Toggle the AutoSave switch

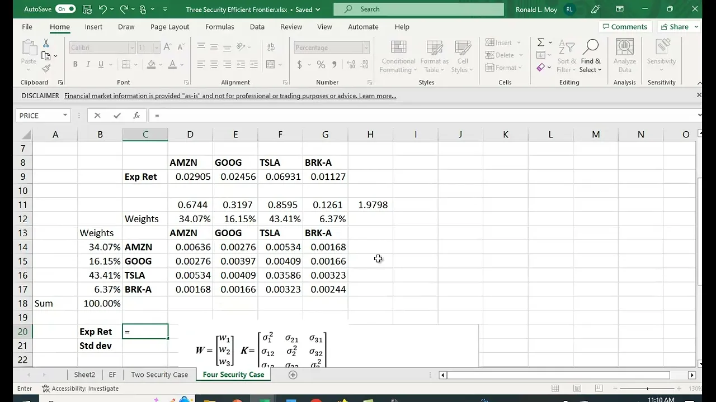(x=65, y=9)
